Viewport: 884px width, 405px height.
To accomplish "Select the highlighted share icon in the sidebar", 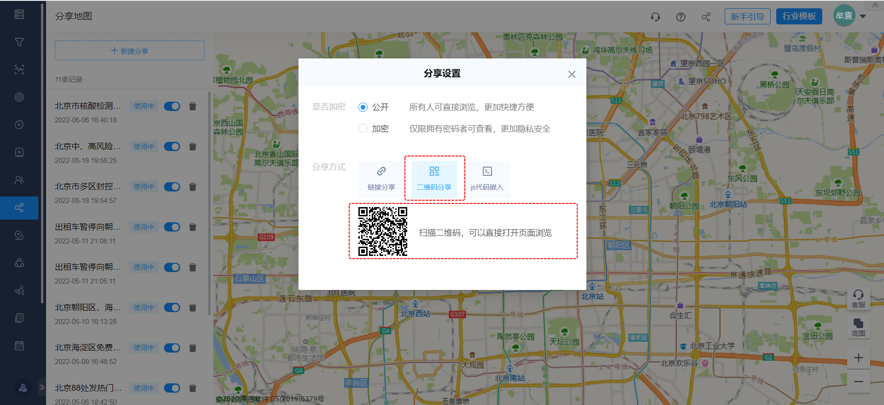I will [19, 208].
